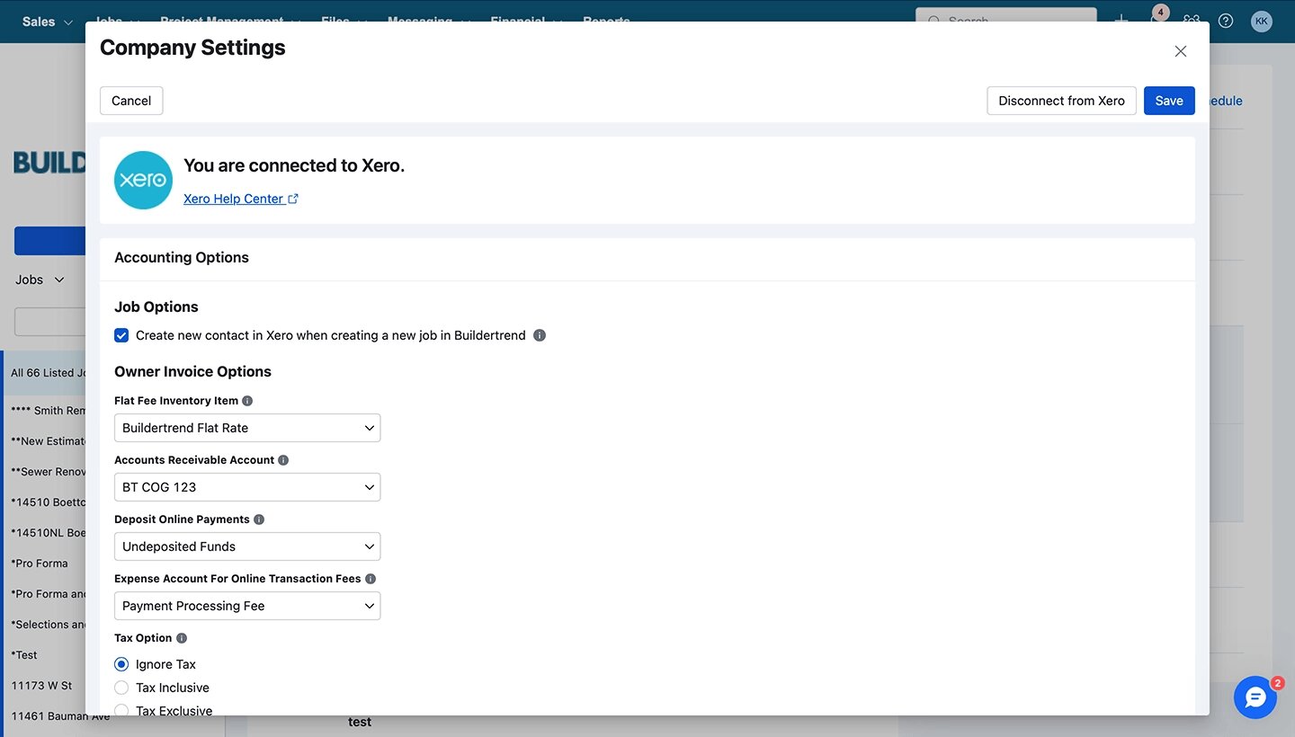
Task: Uncheck create new contact in Xero checkbox
Action: 121,335
